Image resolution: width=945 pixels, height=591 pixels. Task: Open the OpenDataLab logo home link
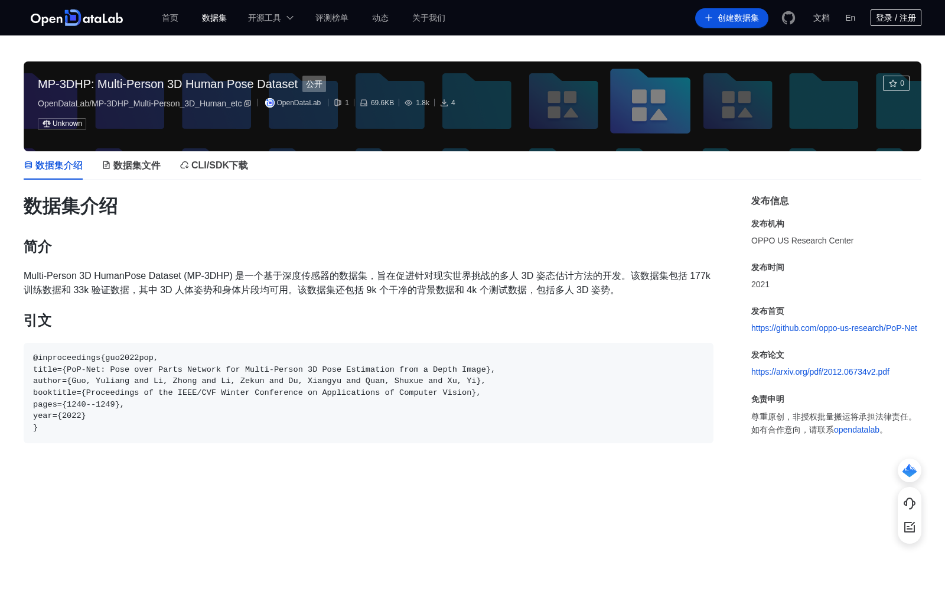coord(77,18)
